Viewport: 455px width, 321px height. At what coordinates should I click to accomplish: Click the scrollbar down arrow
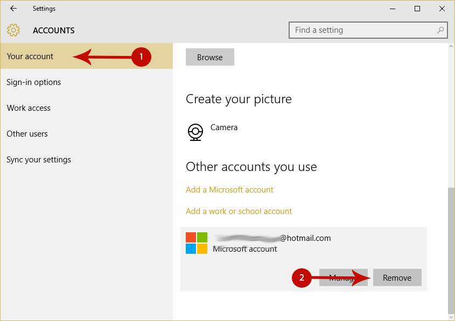(x=451, y=317)
